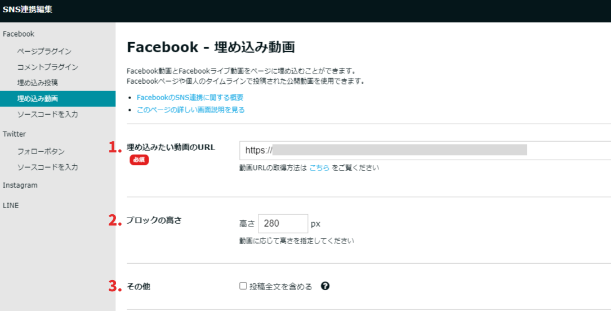
Task: Open ソースコードを入力 under Facebook
Action: click(x=47, y=114)
